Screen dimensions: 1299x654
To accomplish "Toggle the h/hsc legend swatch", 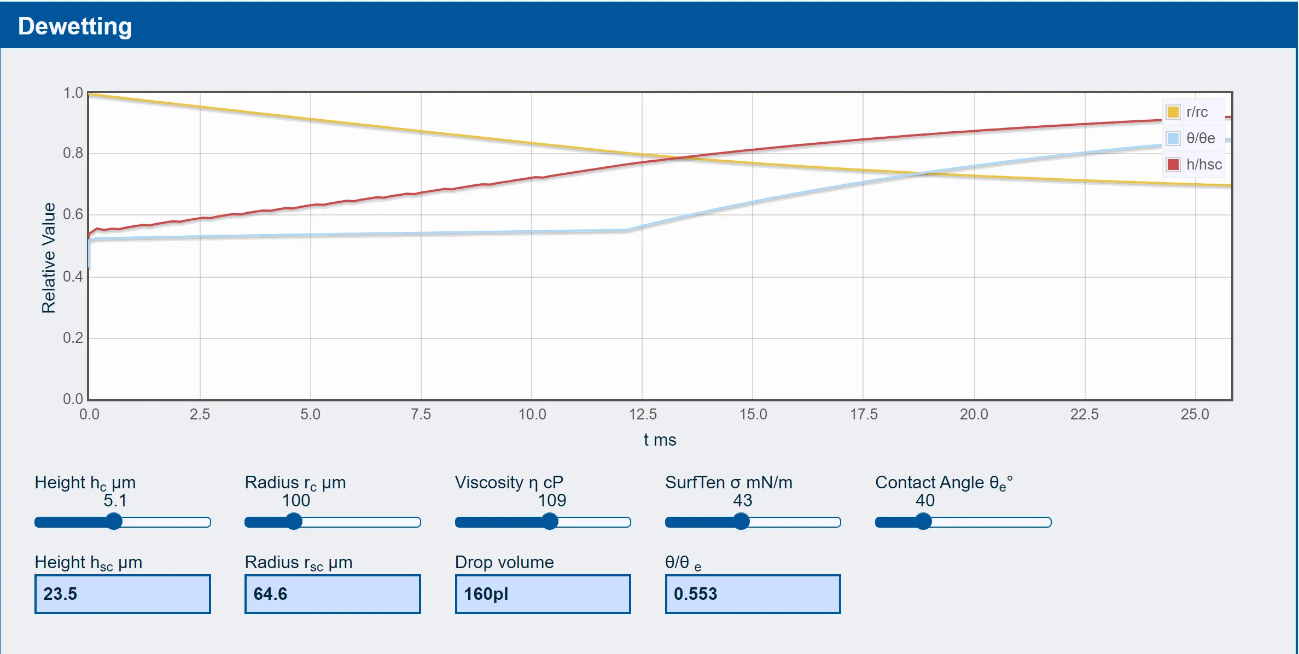I will (1173, 165).
